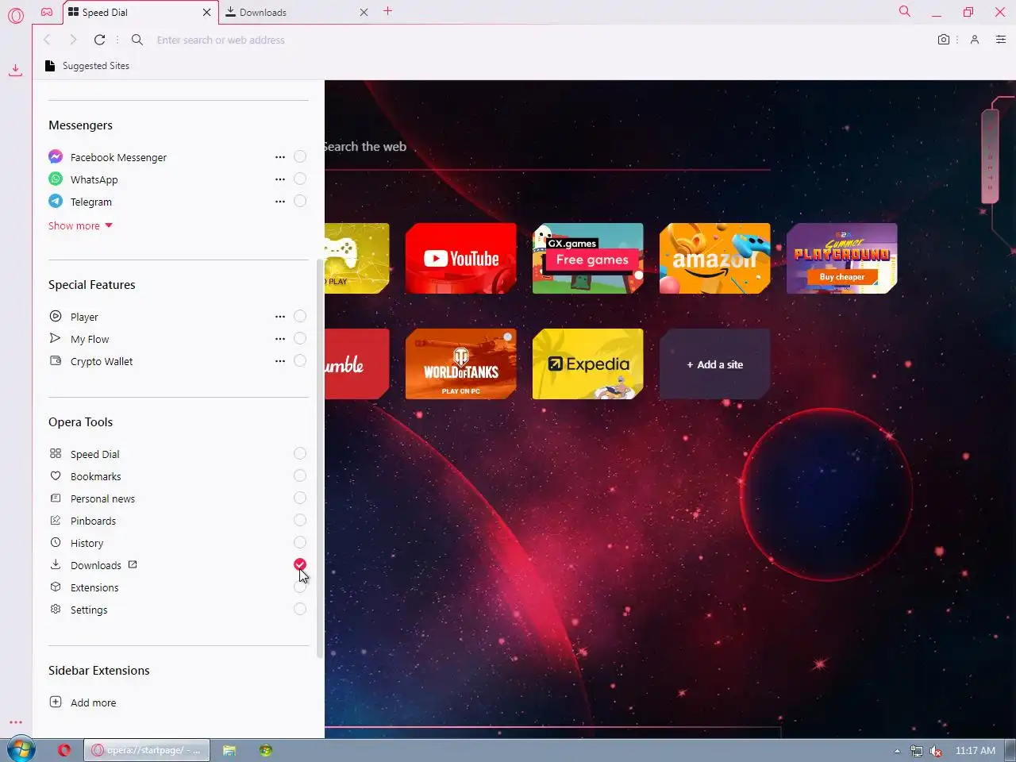Close the Speed Dial tab

(206, 12)
